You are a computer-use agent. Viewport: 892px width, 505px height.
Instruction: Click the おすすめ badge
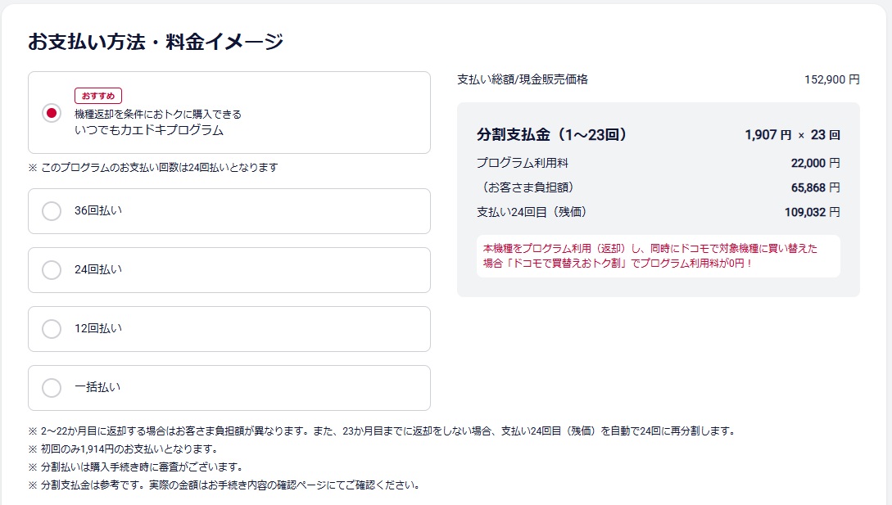pyautogui.click(x=98, y=96)
